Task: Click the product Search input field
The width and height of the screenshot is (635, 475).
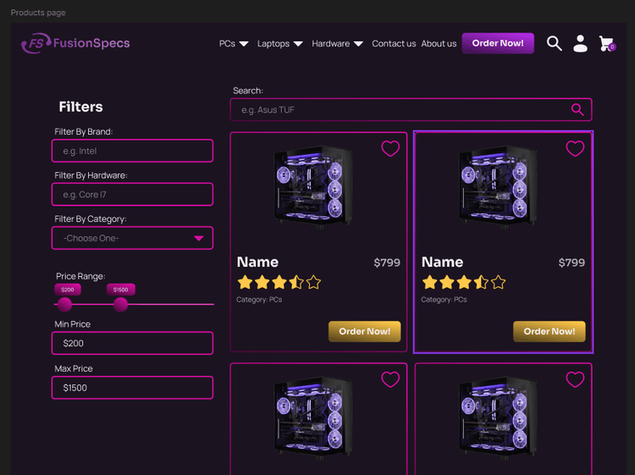Action: click(x=411, y=109)
